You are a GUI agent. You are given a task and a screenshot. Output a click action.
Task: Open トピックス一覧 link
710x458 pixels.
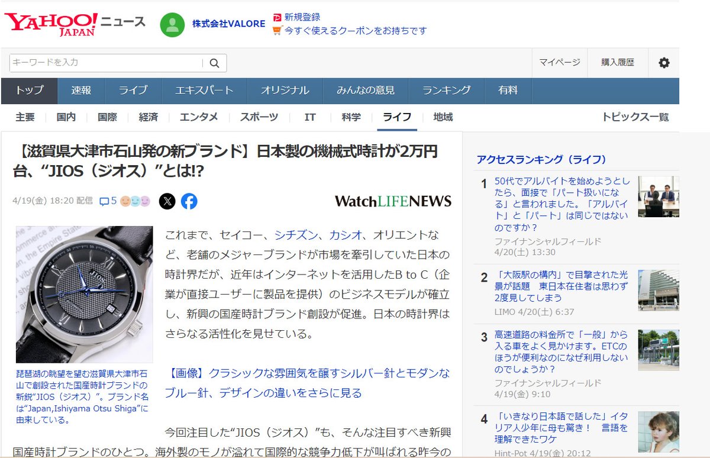(x=635, y=117)
